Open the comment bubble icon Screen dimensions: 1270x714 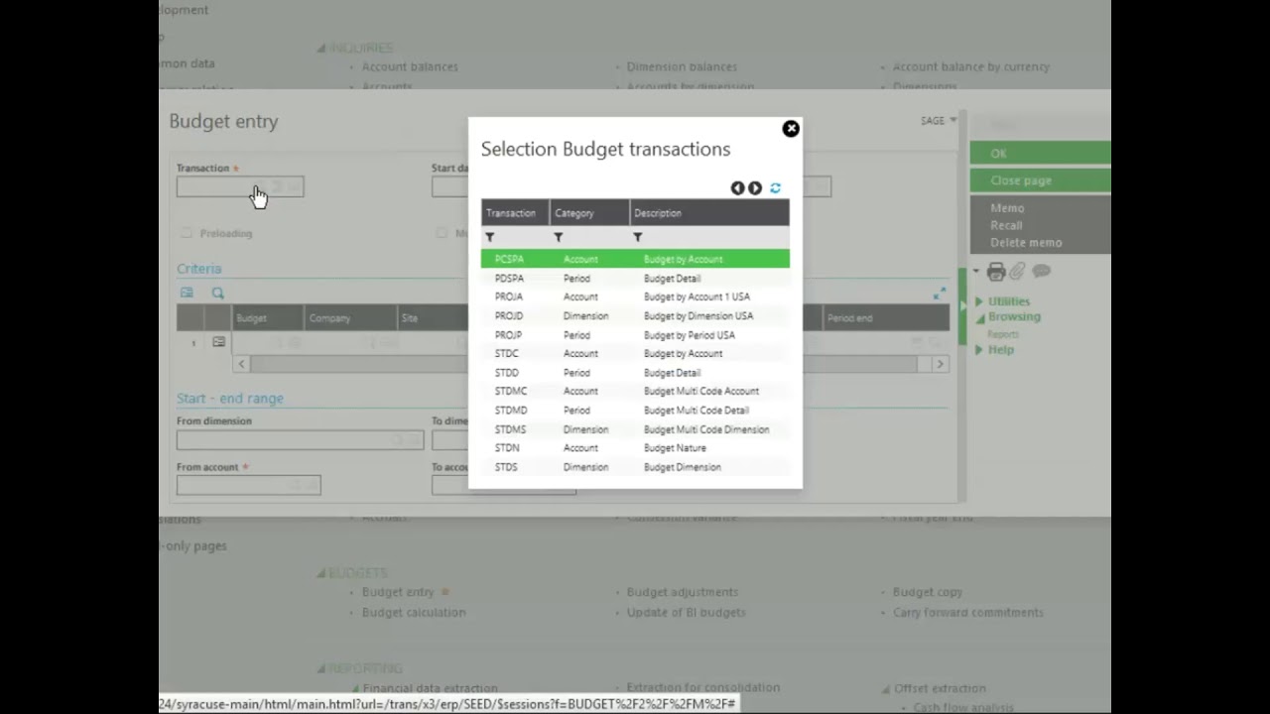point(1041,271)
